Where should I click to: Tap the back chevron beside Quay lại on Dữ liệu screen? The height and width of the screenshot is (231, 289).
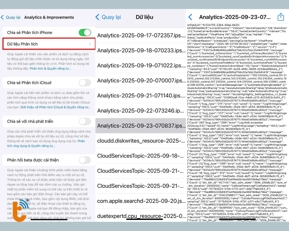(98, 17)
